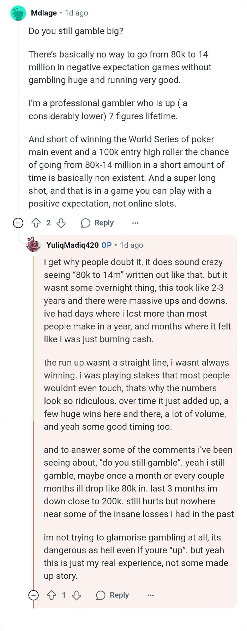The width and height of the screenshot is (247, 631).
Task: Open Mdlage's username profile
Action: [x=44, y=13]
